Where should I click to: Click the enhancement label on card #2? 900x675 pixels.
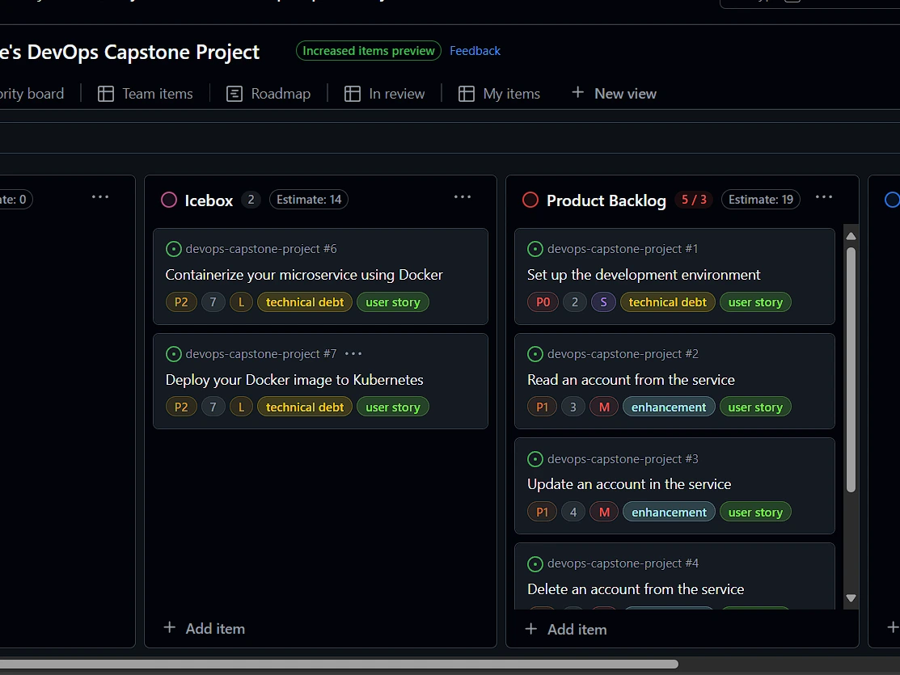(x=669, y=407)
